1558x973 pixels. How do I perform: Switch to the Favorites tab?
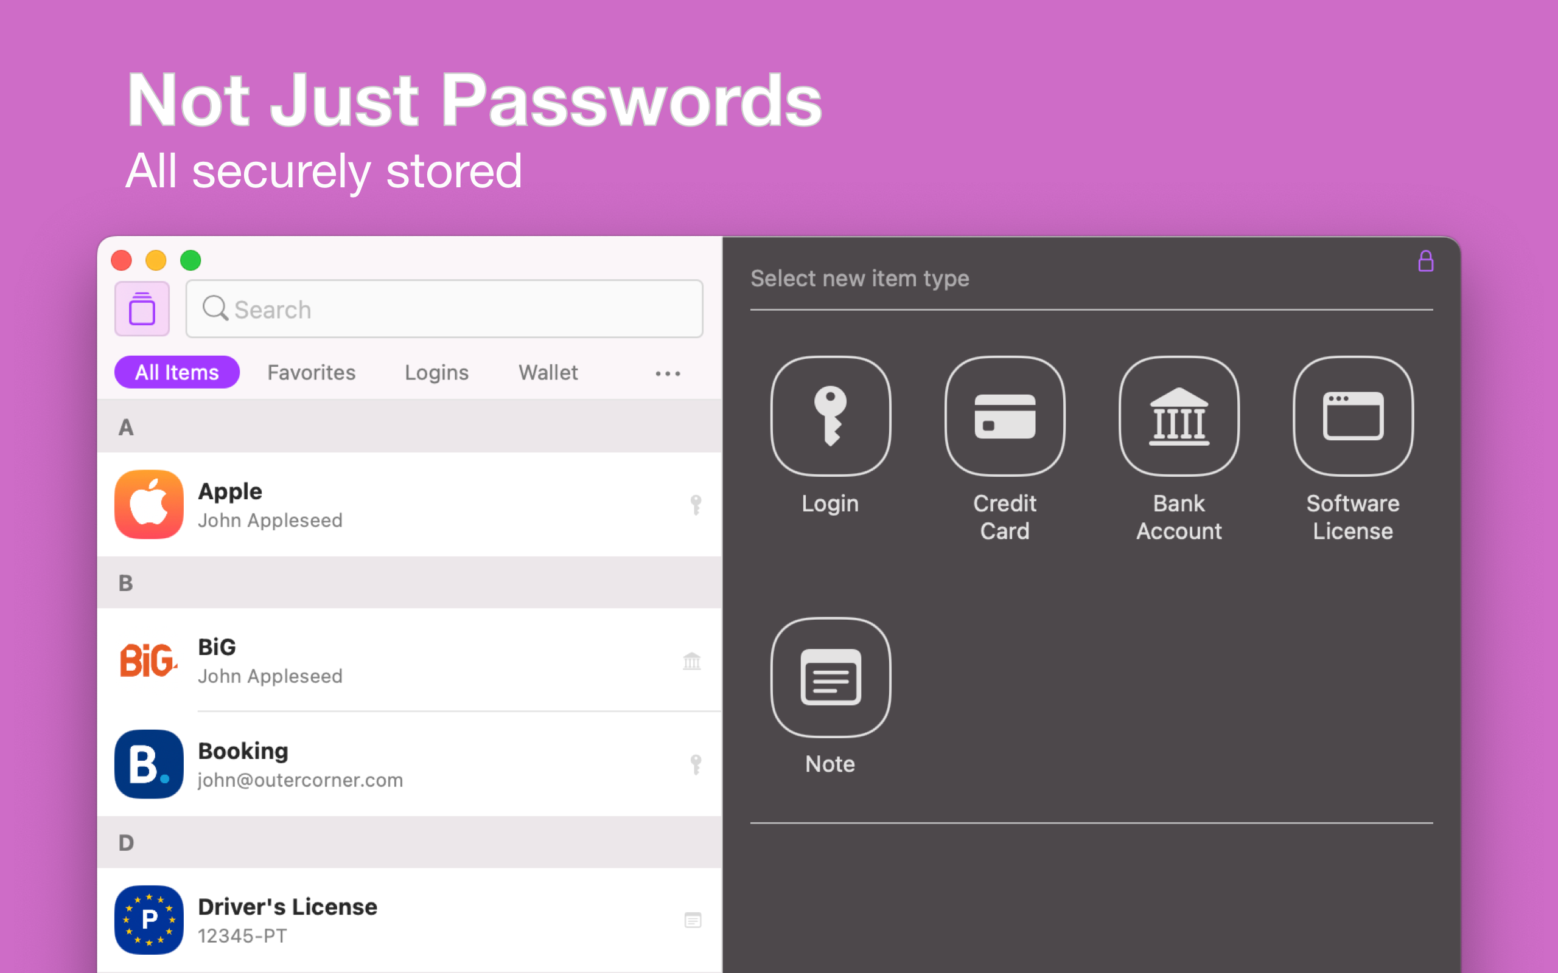312,373
